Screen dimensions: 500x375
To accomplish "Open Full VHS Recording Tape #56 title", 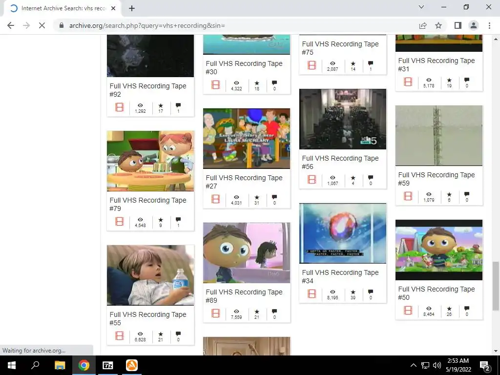I will [340, 162].
